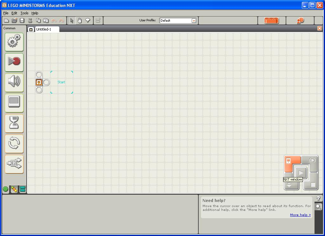
Task: Click the Stop button on controller
Action: (x=313, y=184)
